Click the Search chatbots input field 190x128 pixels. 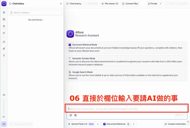point(36,13)
